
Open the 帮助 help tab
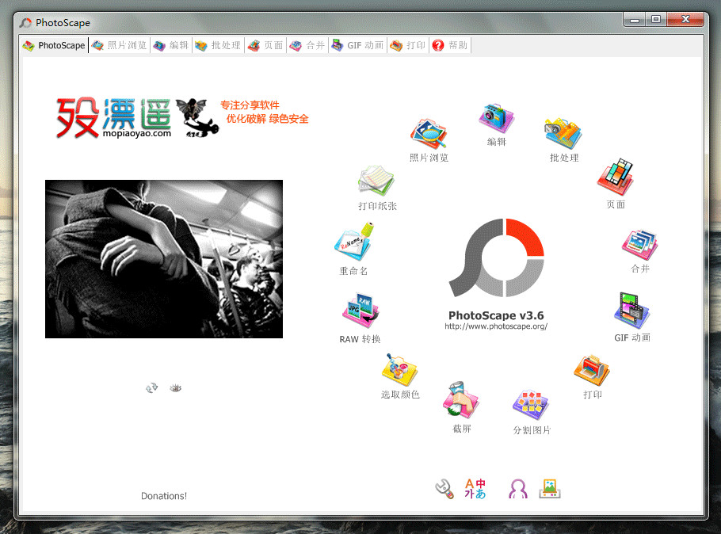(x=450, y=45)
